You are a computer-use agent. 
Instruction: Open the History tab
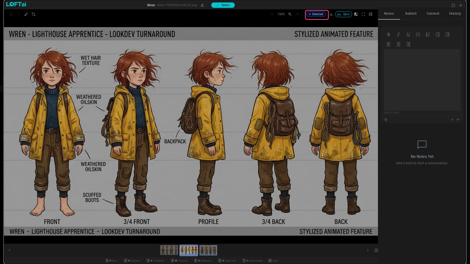tap(455, 14)
